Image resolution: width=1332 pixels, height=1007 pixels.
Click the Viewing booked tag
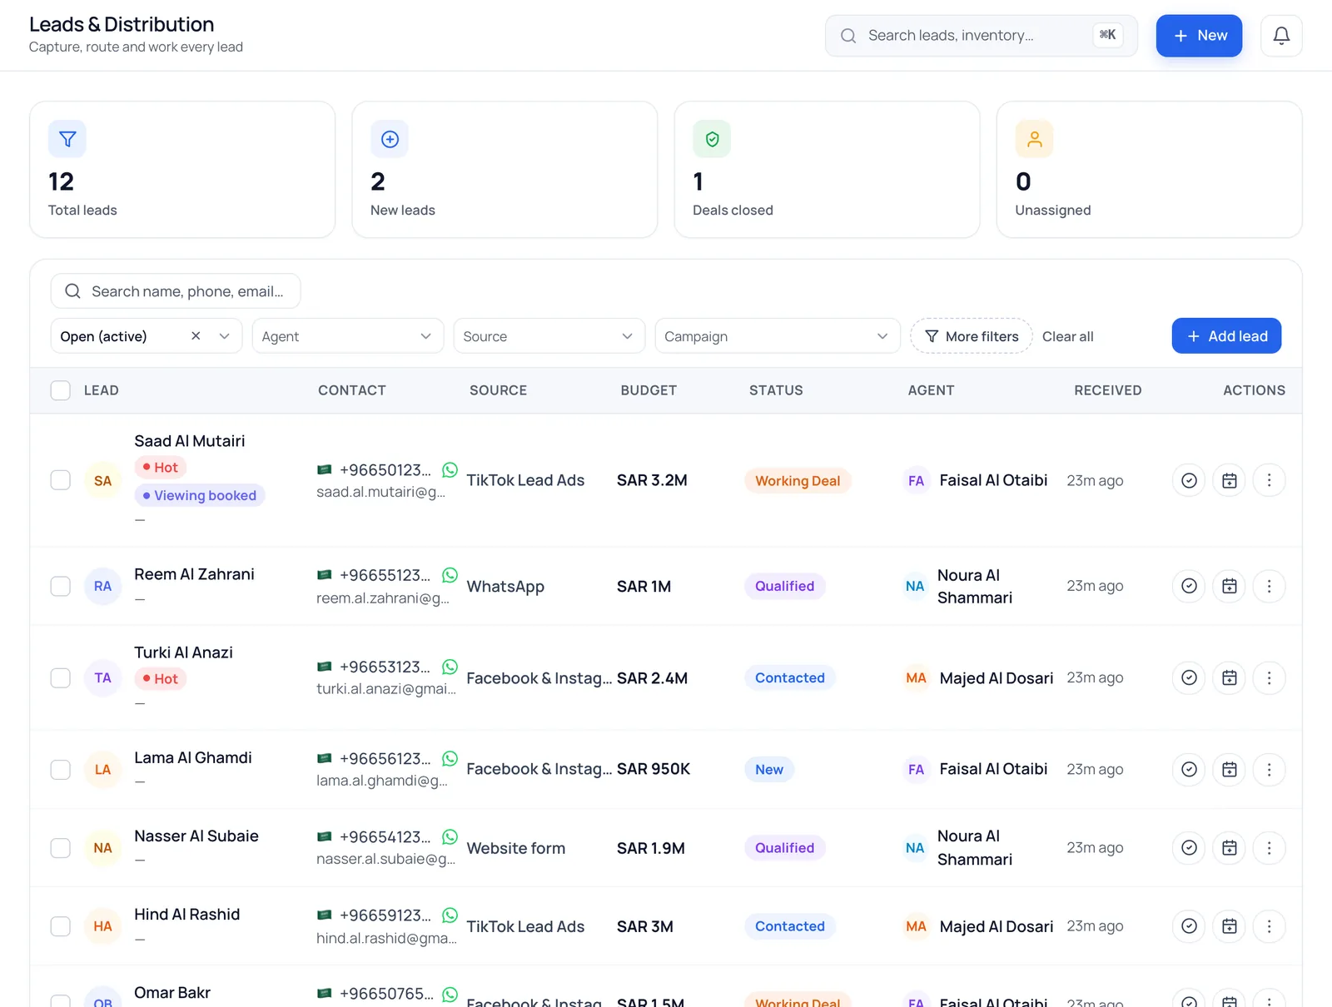click(x=200, y=495)
